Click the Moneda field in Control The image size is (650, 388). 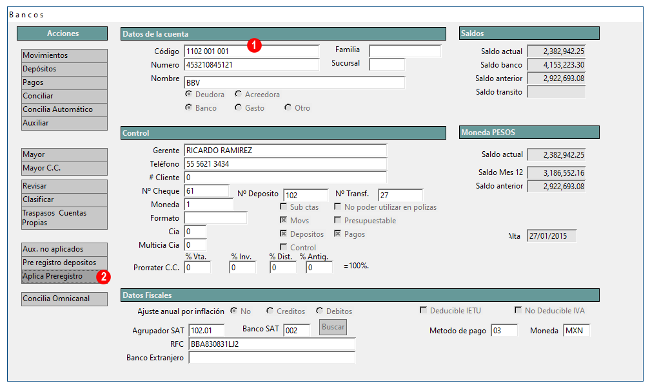(x=209, y=205)
